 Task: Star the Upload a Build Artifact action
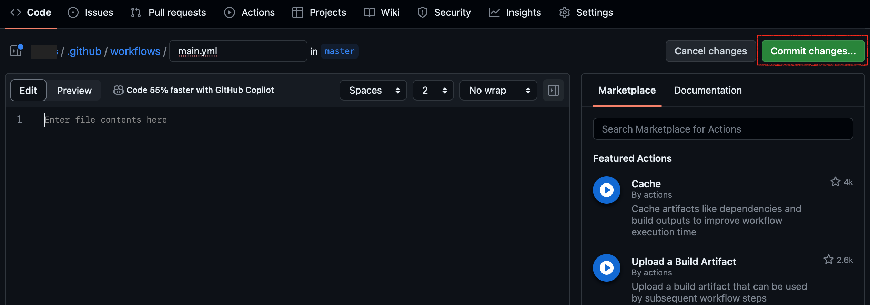pos(828,260)
